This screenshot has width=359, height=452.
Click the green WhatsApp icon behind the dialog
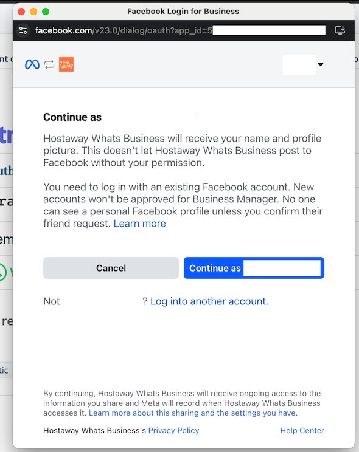(2, 272)
